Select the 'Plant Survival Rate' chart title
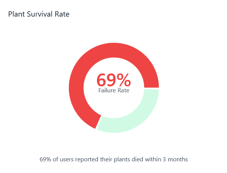The height and width of the screenshot is (173, 227). pyautogui.click(x=38, y=14)
